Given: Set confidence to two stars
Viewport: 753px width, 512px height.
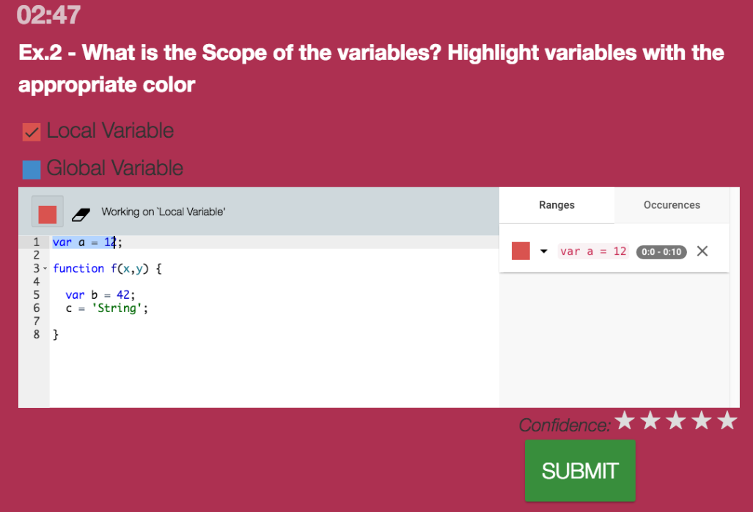Looking at the screenshot, I should click(650, 420).
